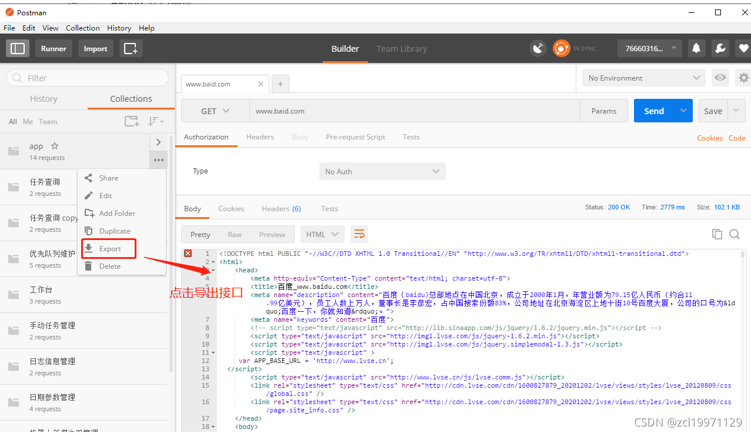751x433 pixels.
Task: Switch response view to Raw
Action: click(235, 234)
